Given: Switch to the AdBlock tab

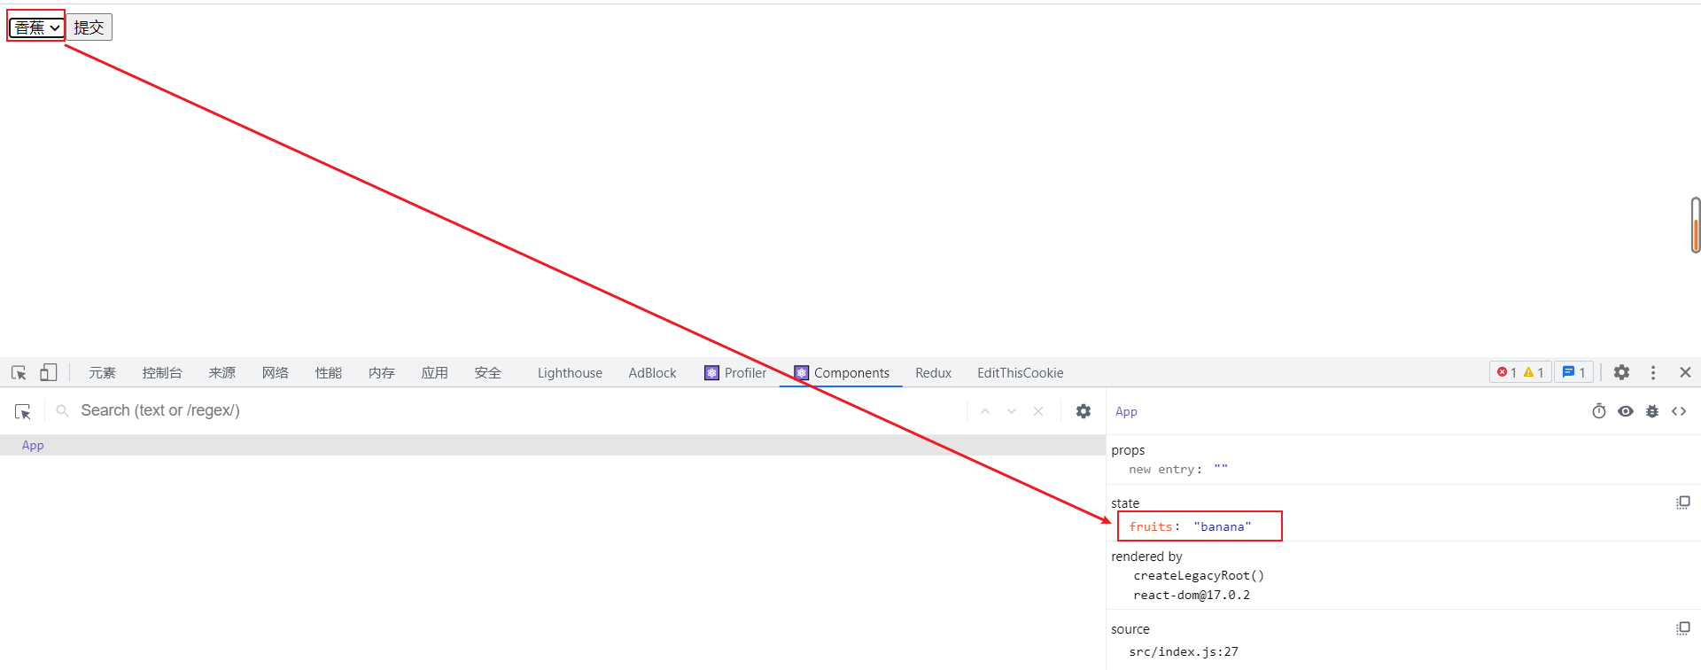Looking at the screenshot, I should (652, 373).
